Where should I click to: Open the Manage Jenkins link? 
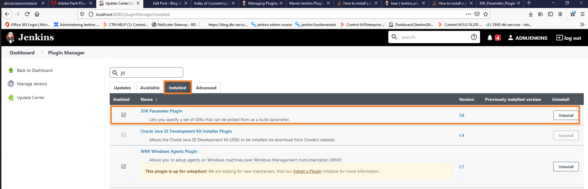(x=32, y=84)
